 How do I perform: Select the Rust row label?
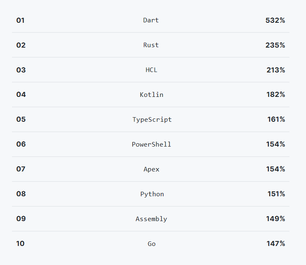point(151,45)
